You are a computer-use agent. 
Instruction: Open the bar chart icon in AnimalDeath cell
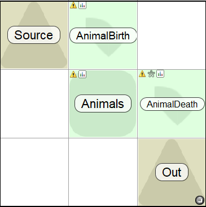(x=160, y=74)
